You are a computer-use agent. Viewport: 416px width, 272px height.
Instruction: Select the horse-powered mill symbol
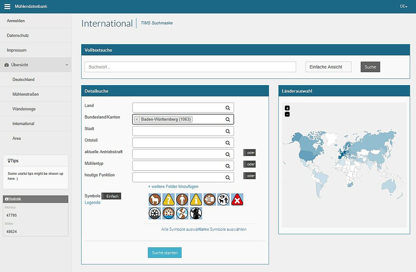(155, 199)
